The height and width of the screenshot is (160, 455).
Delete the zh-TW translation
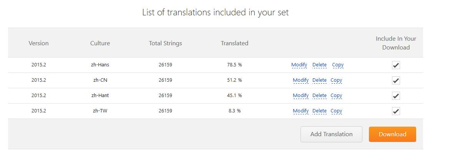(x=319, y=111)
